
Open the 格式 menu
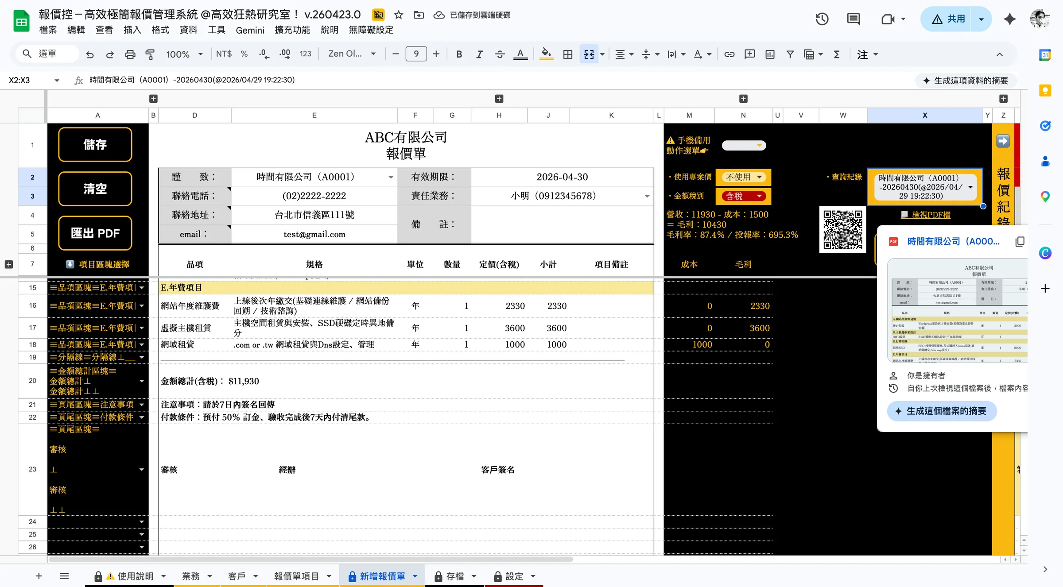click(x=160, y=30)
